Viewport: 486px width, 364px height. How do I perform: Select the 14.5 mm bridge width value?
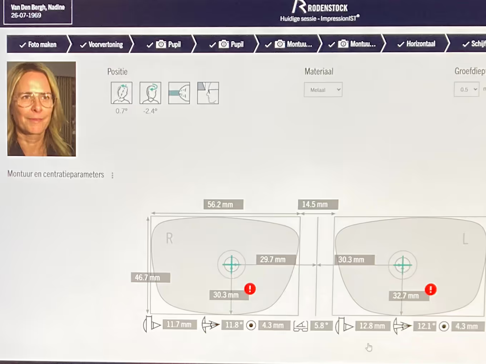coord(318,204)
